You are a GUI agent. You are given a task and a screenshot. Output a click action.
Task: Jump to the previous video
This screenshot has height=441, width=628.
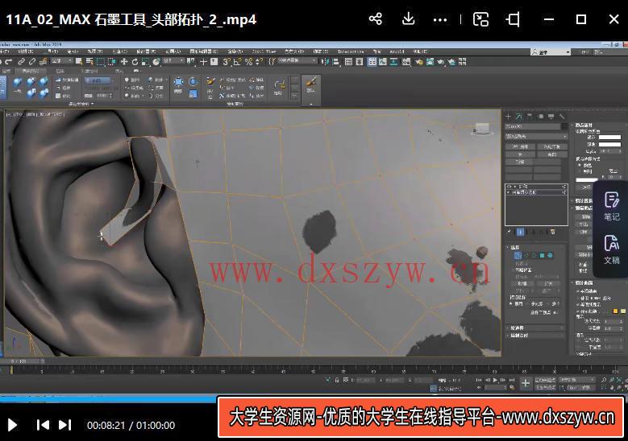43,425
